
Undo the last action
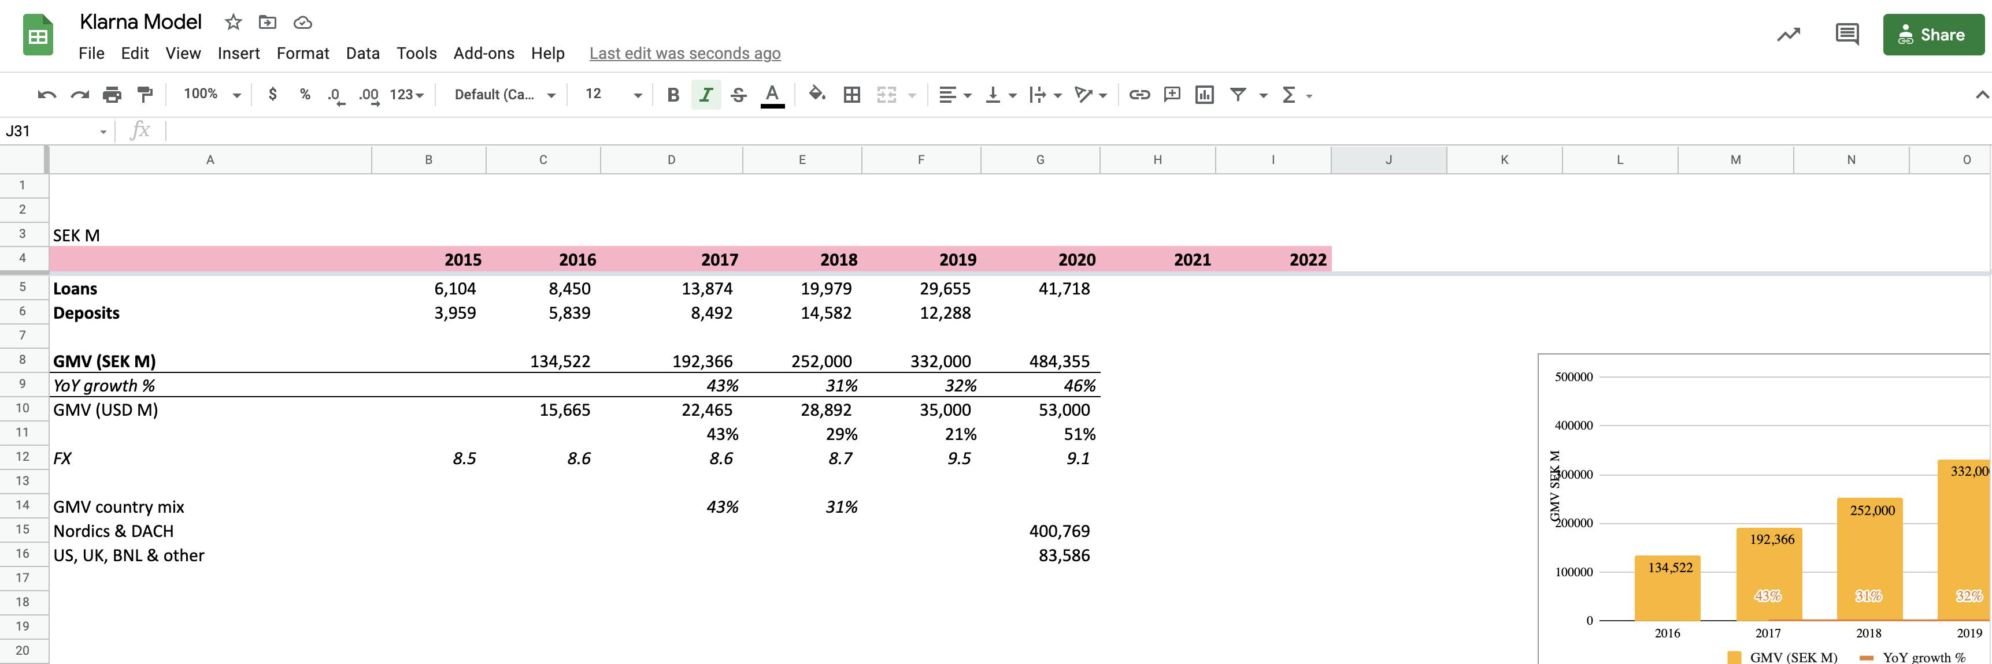coord(47,95)
